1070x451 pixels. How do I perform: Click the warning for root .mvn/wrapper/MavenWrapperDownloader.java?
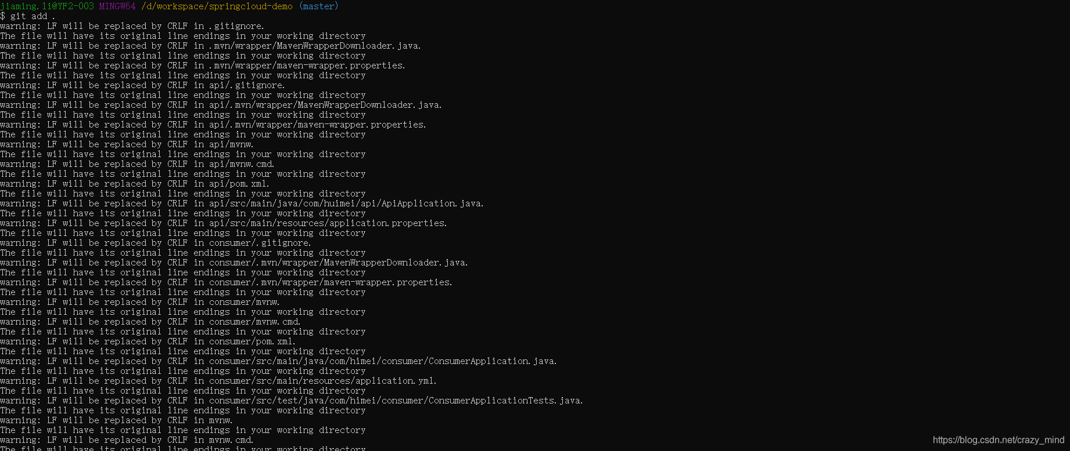pos(211,46)
